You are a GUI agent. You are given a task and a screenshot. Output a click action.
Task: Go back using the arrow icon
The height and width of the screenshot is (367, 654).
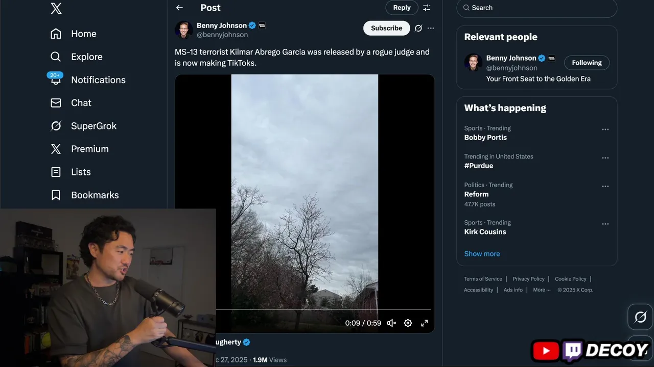coord(179,8)
